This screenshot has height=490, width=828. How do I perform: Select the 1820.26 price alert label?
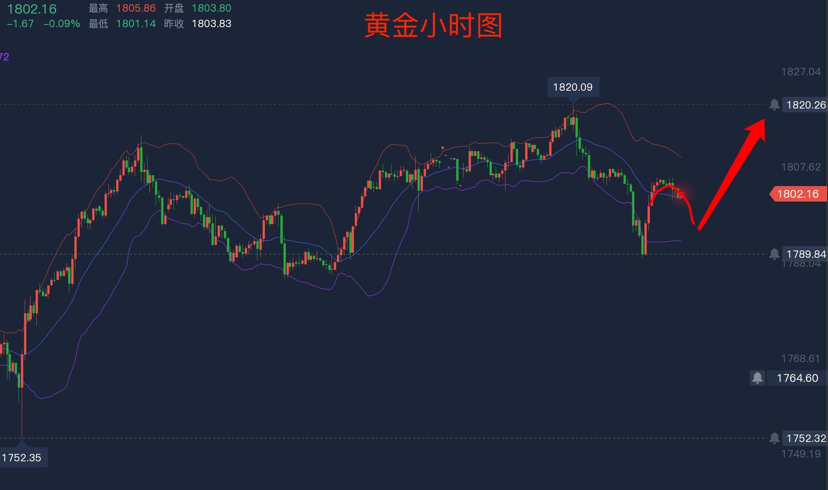[805, 105]
